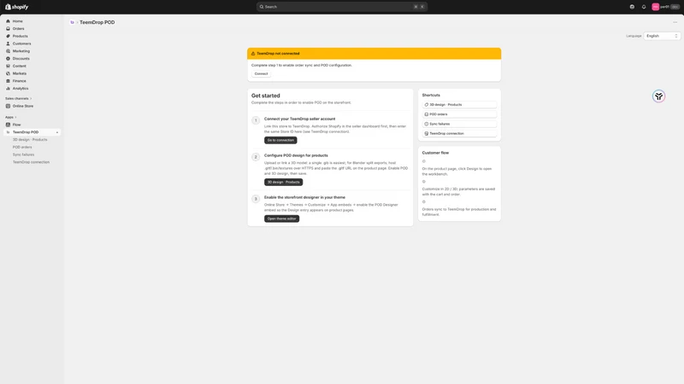The image size is (684, 384).
Task: Open the Sync failures shortcut
Action: click(x=459, y=124)
